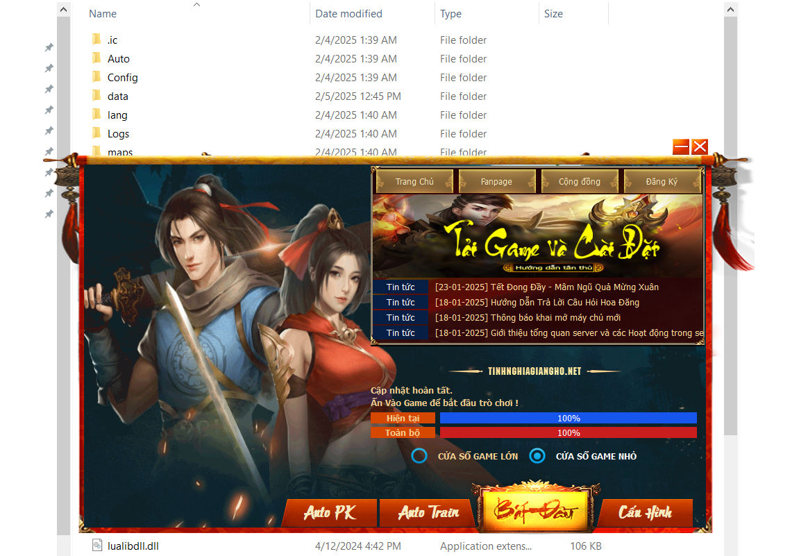Click the 'Tải Game và Cài Đặt' banner
This screenshot has height=556, width=808.
click(537, 237)
